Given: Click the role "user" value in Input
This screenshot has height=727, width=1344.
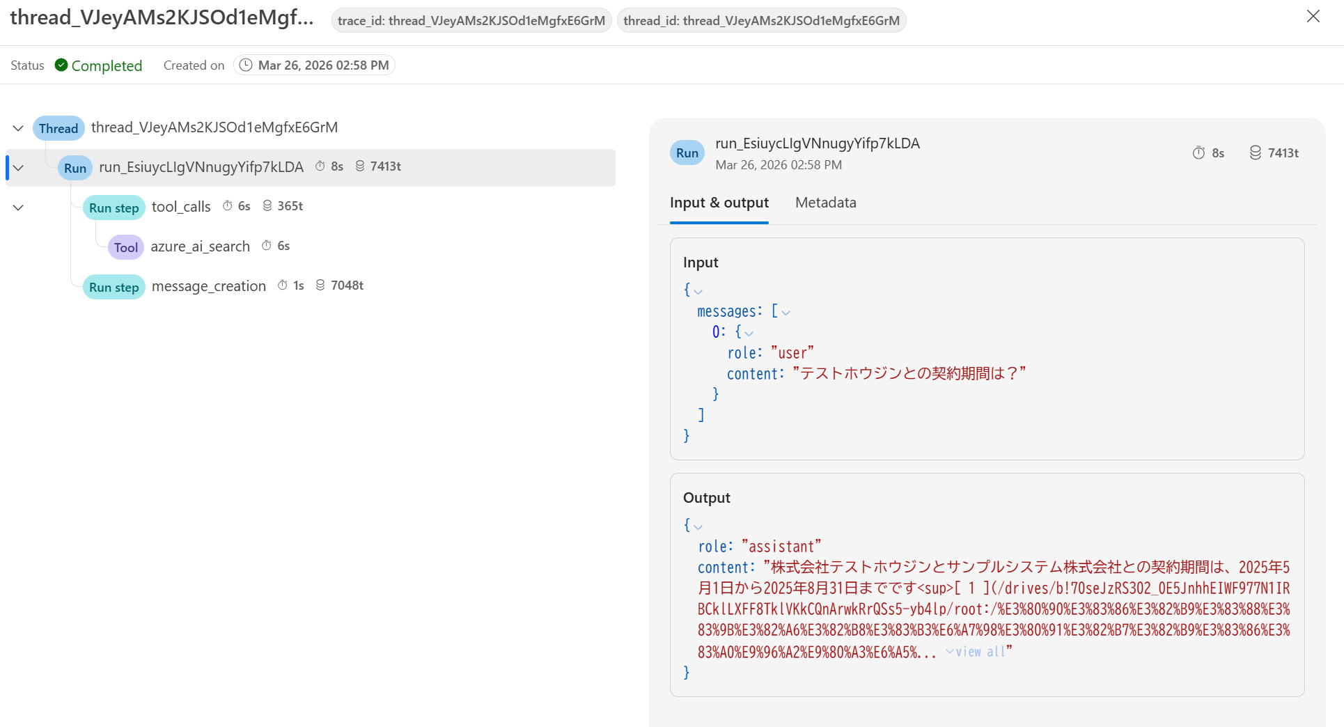Looking at the screenshot, I should click(x=792, y=353).
